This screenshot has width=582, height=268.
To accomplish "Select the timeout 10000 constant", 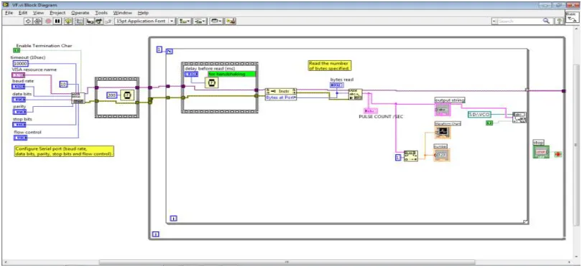I will pyautogui.click(x=21, y=63).
